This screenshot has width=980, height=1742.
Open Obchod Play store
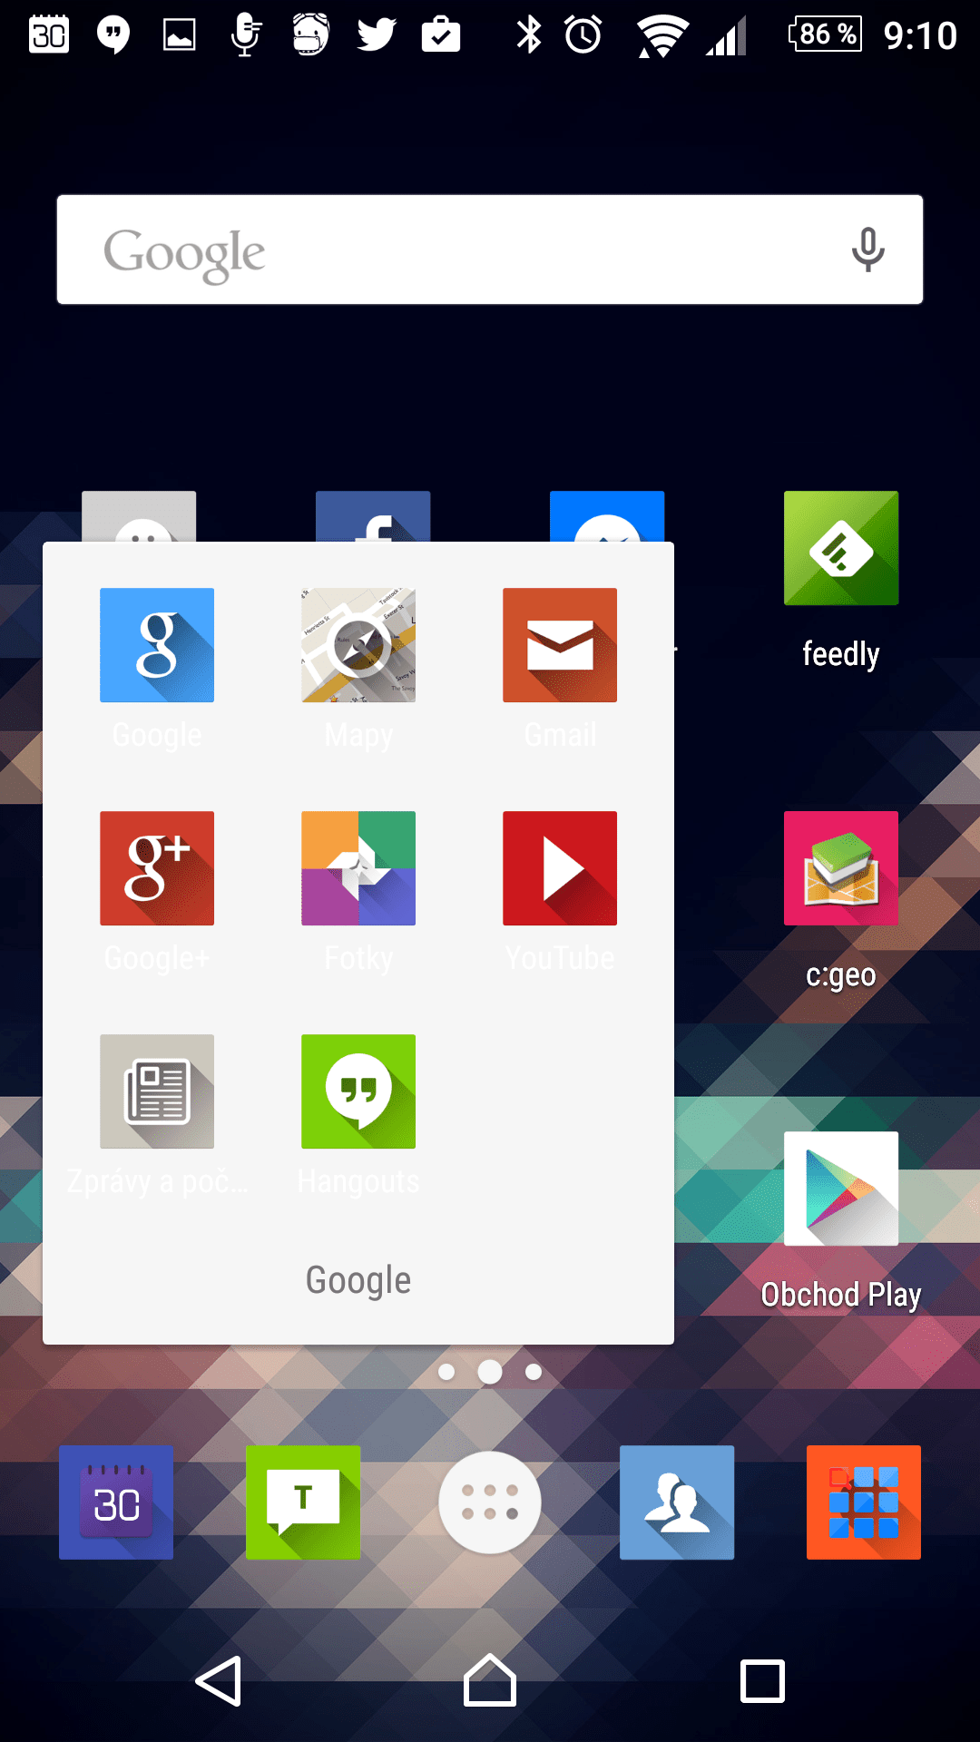click(x=841, y=1189)
